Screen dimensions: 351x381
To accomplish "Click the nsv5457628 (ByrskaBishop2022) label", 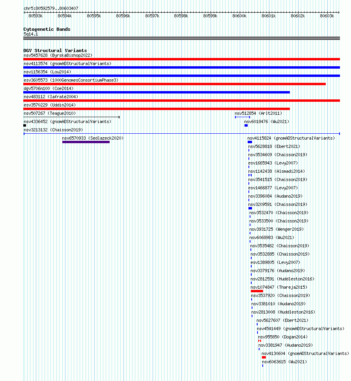I will [58, 55].
